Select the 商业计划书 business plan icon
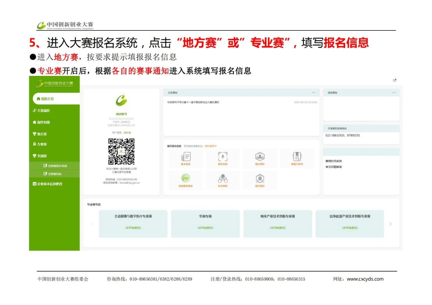This screenshot has height=305, width=432. 297,157
